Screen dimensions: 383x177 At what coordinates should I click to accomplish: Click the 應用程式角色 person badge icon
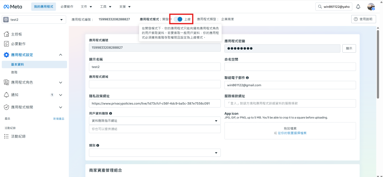(6, 83)
